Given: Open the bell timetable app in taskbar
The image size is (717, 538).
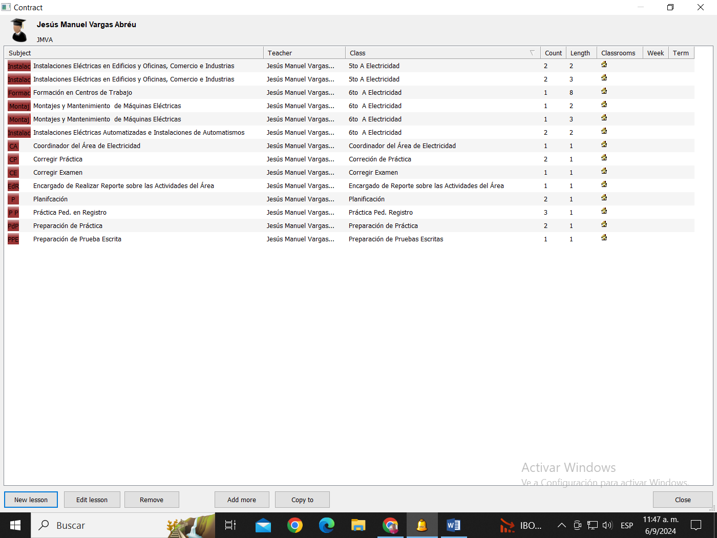Looking at the screenshot, I should click(422, 525).
